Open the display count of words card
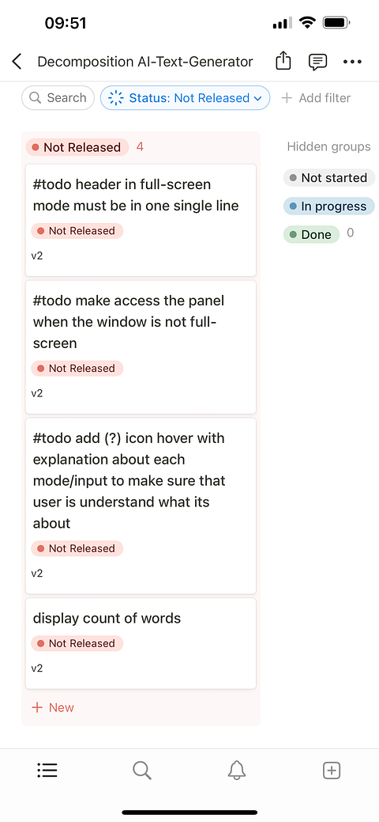Viewport: 379px width, 822px height. [141, 643]
